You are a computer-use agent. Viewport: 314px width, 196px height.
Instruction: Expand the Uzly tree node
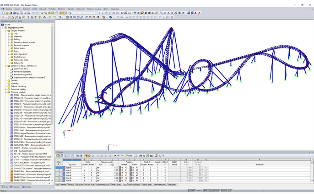click(x=9, y=33)
